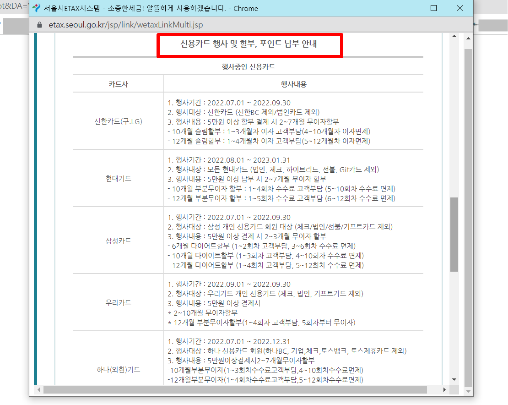
Task: Click the Seoul ETAX favicon in title bar
Action: pos(36,8)
